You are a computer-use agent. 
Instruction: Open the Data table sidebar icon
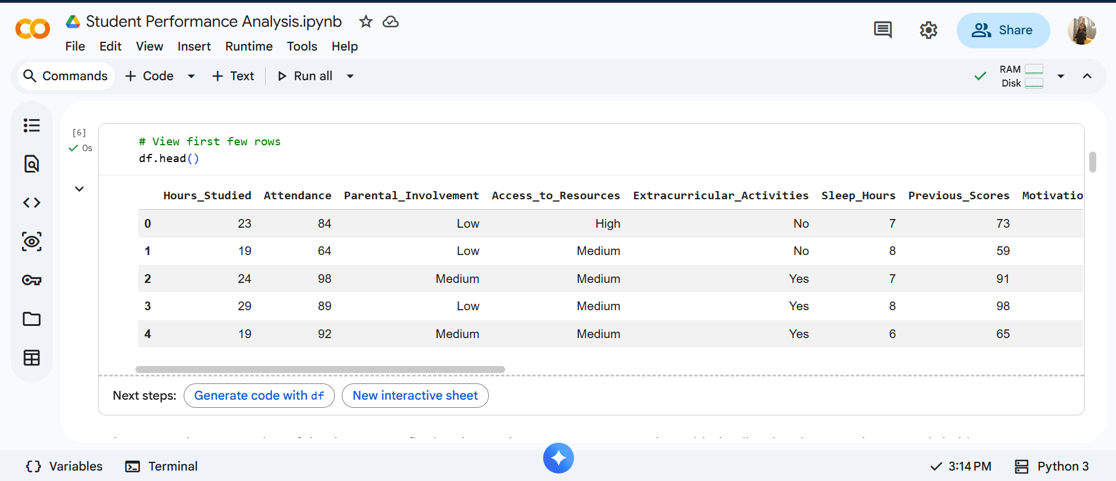[31, 358]
